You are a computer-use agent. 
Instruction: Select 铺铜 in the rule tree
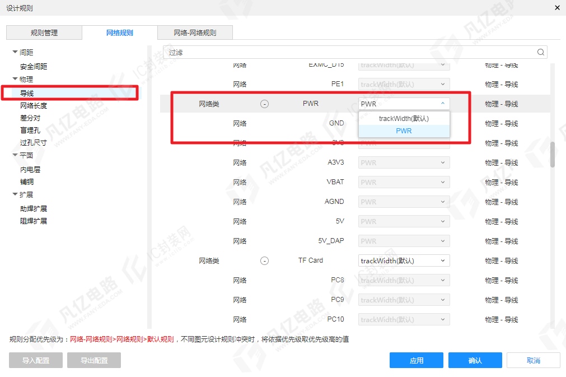tap(27, 181)
